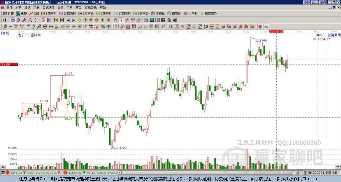Expand the candlestick style dropdown arrow
The image size is (341, 182).
39,20
